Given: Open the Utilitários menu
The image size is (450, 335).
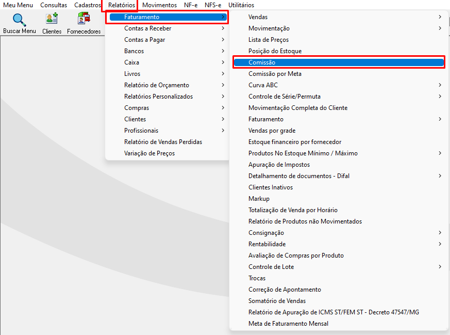Looking at the screenshot, I should coord(241,5).
